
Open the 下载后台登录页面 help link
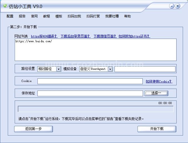point(75,36)
